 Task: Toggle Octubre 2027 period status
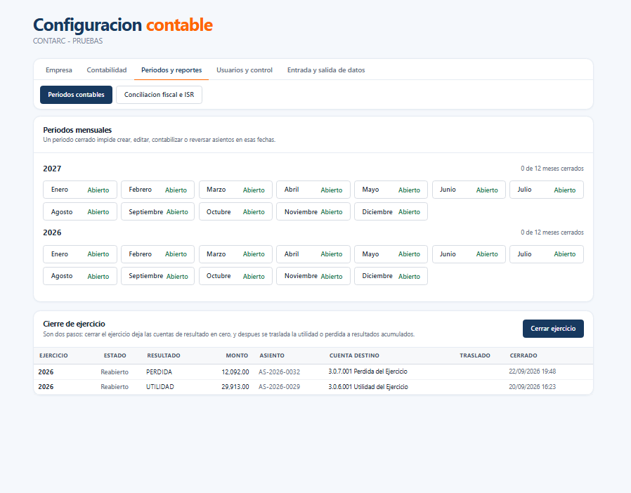pyautogui.click(x=235, y=211)
